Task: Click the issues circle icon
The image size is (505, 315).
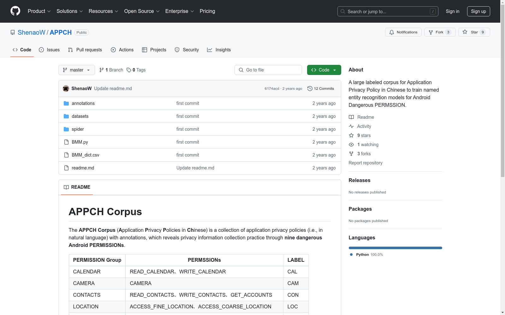Action: [41, 50]
